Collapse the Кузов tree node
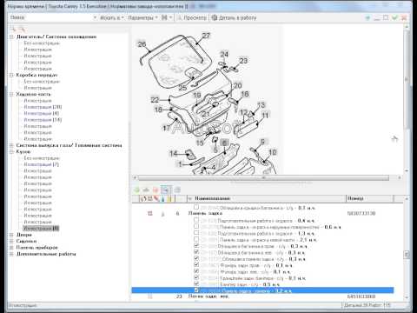Screen dimensions: 417x313 click(x=11, y=151)
